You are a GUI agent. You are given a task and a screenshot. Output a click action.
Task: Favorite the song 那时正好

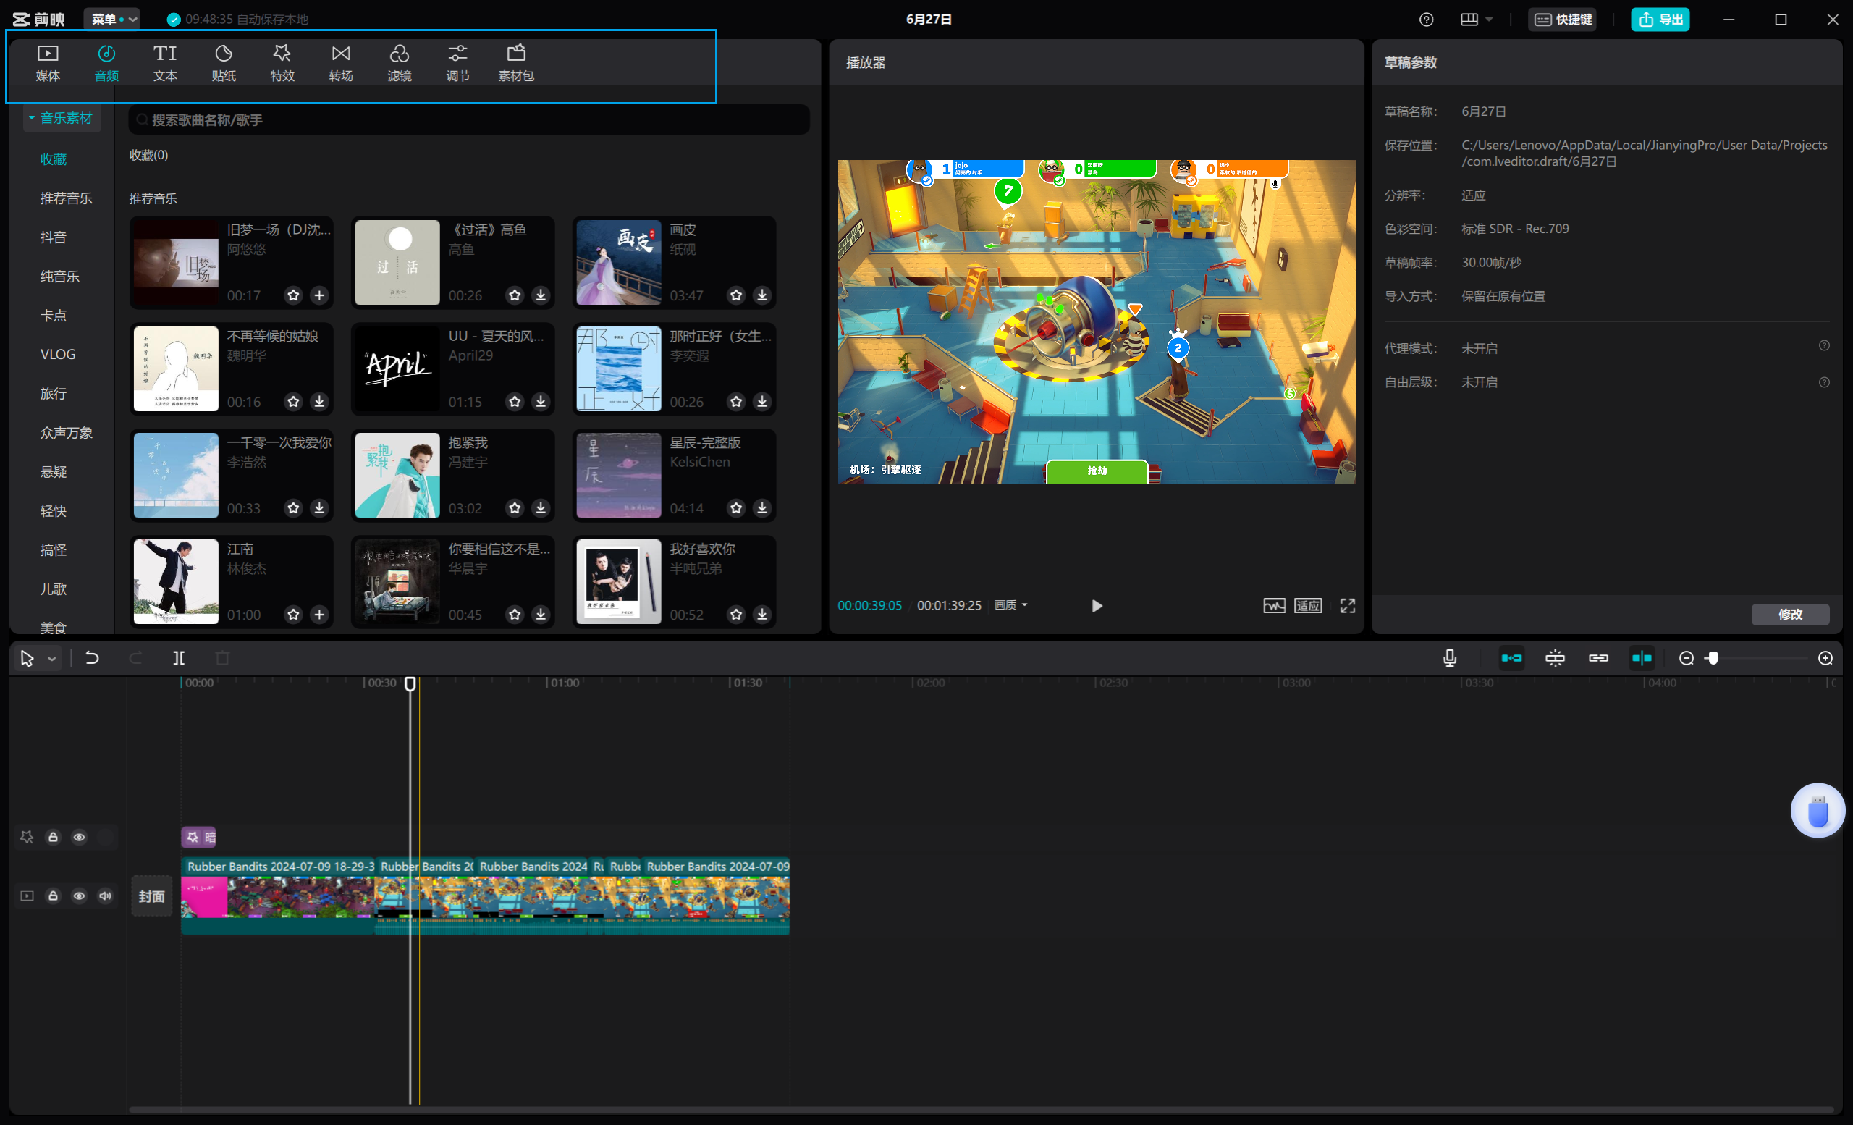tap(736, 402)
